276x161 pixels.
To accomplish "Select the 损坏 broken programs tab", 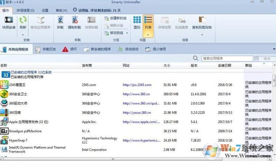I will (x=69, y=49).
